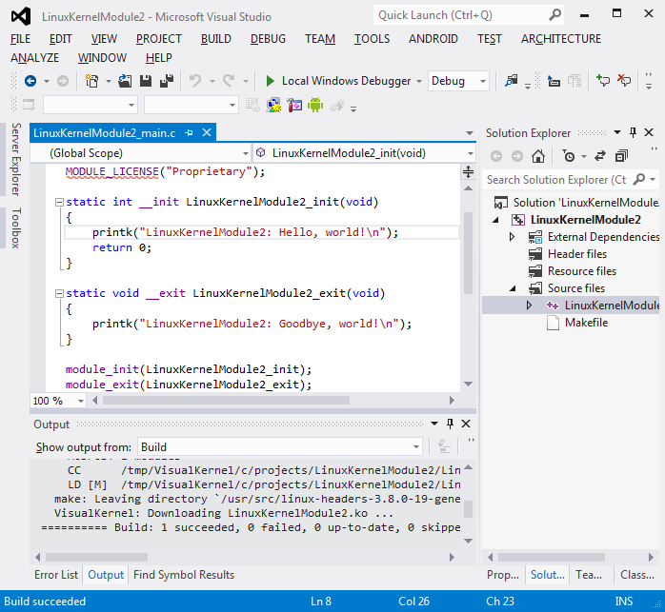This screenshot has width=665, height=612.
Task: Open the FILE menu
Action: (20, 39)
